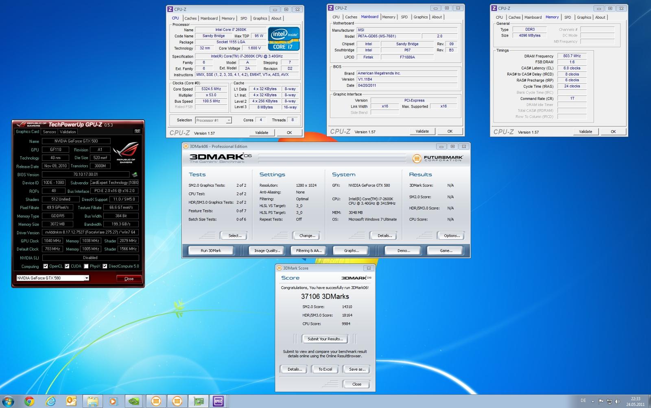Click the 3DMark06 window title icon
Viewport: 651px width, 408px height.
click(x=186, y=146)
